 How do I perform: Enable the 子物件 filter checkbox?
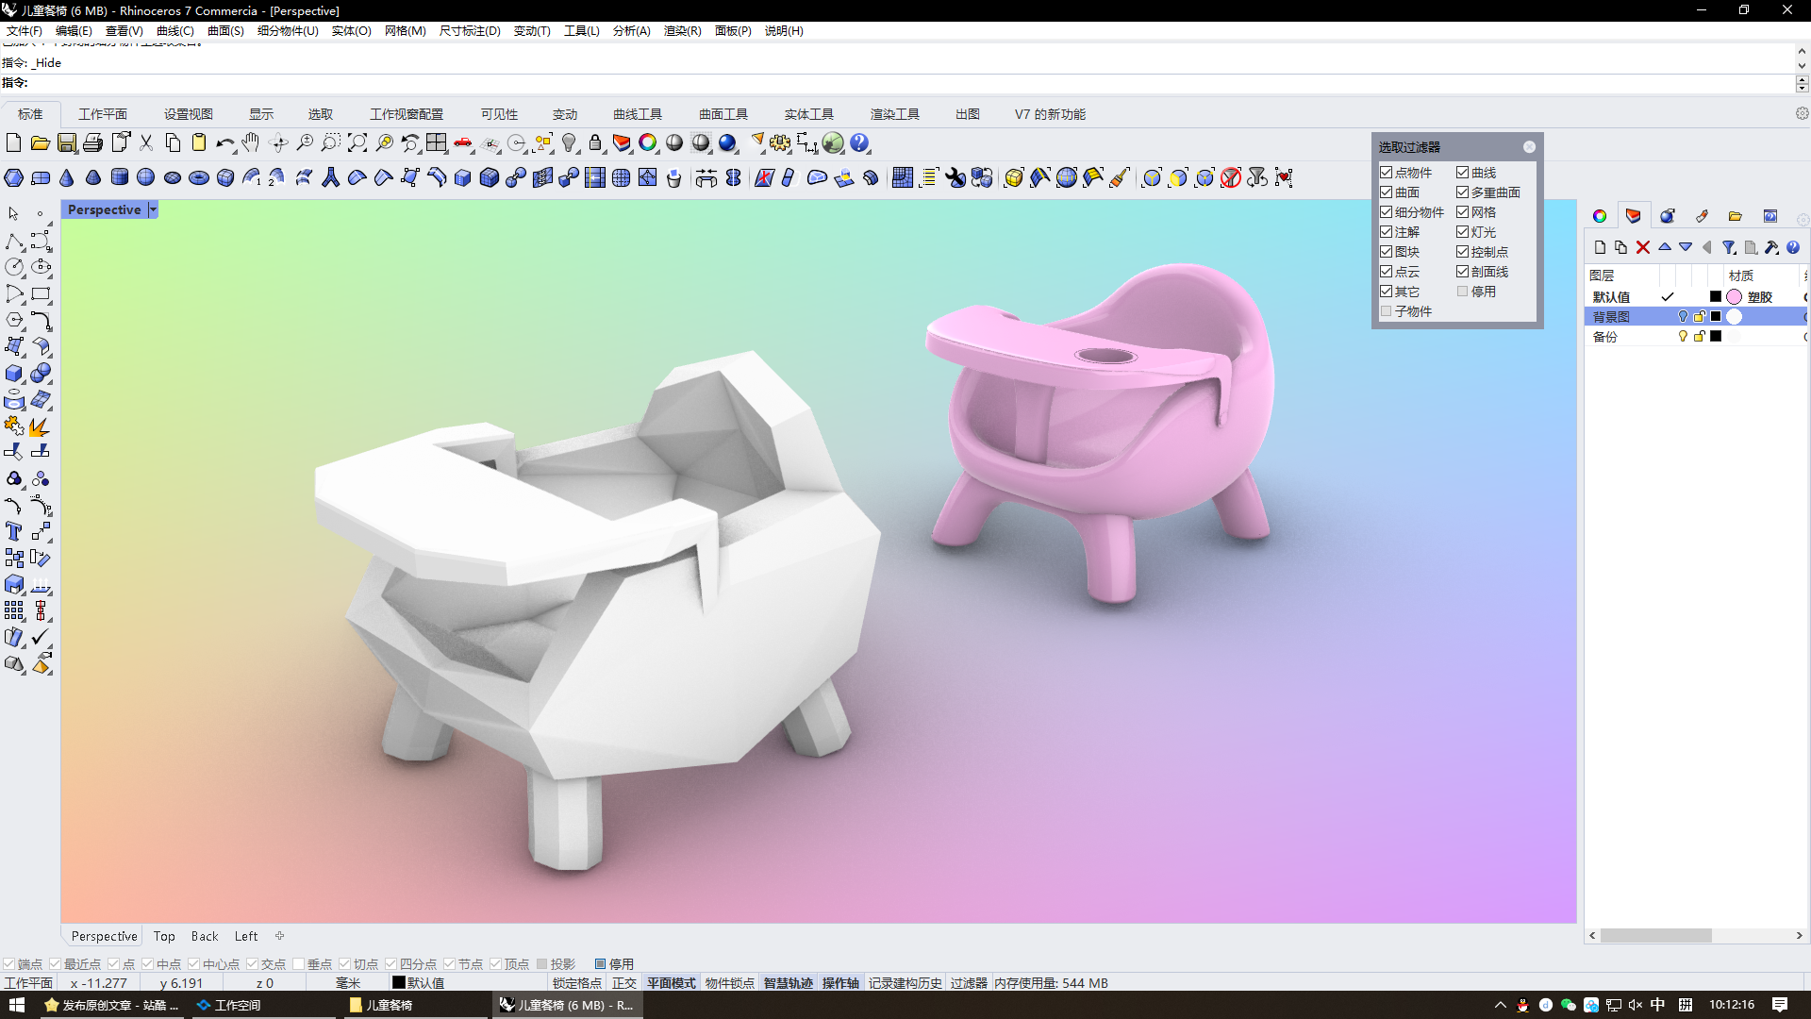[1386, 311]
